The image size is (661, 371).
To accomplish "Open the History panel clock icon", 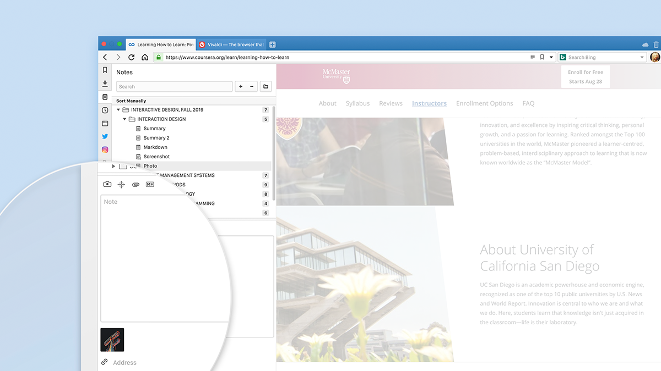I will [x=105, y=110].
